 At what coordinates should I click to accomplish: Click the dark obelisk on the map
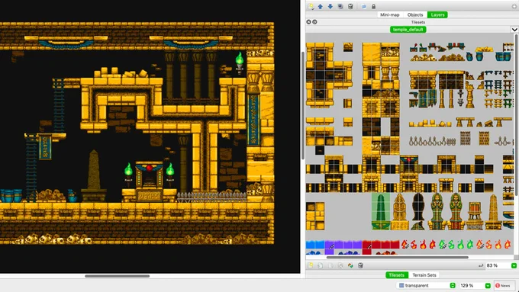[94, 175]
